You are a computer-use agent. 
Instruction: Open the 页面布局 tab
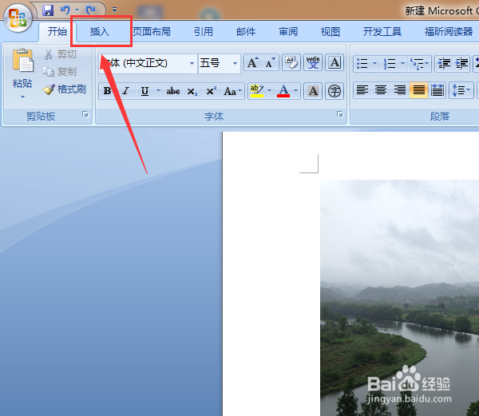(x=152, y=31)
